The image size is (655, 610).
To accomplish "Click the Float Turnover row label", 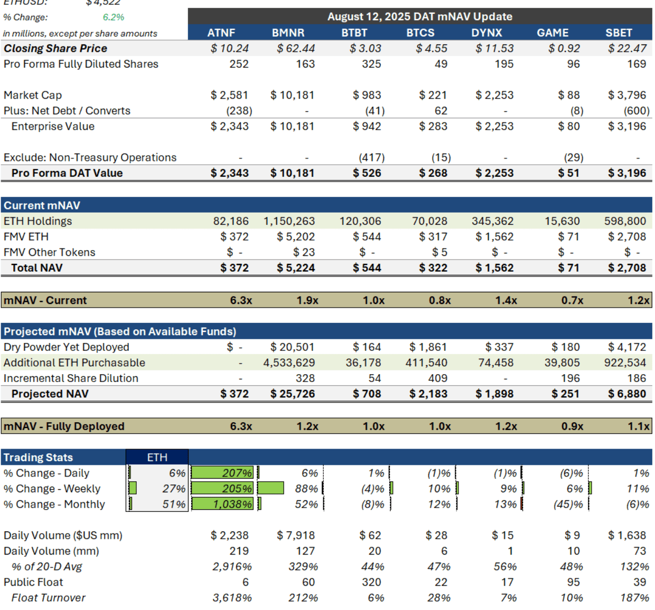I will coord(48,598).
